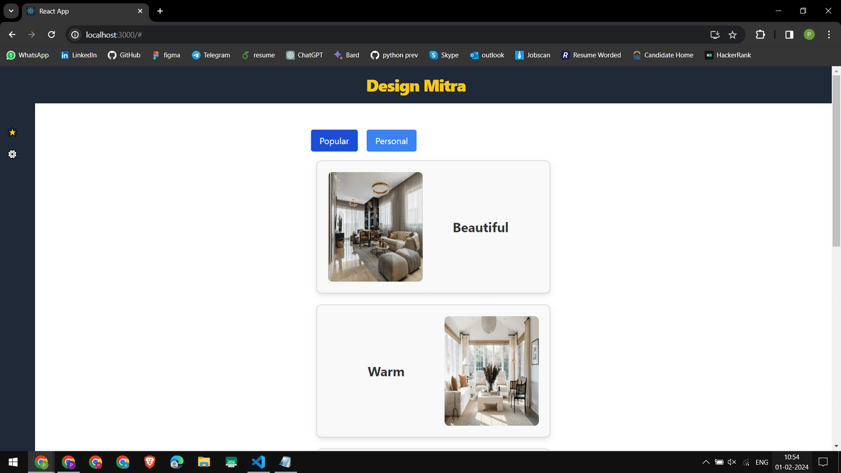The height and width of the screenshot is (473, 841).
Task: Click the Beautiful card title
Action: tap(481, 227)
